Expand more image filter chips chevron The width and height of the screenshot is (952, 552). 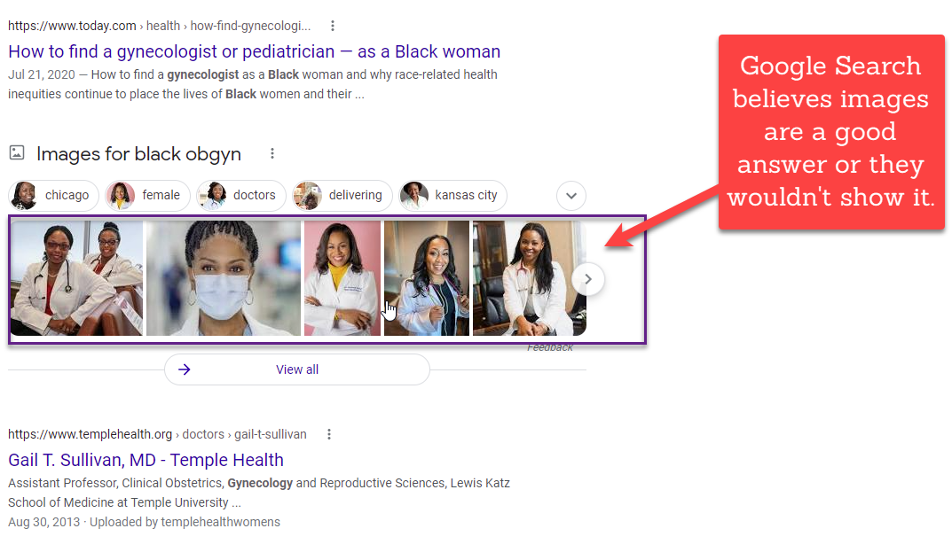pyautogui.click(x=571, y=196)
